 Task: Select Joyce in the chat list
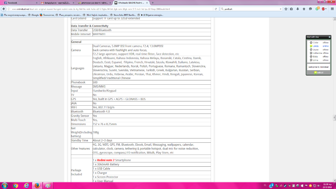tap(319, 50)
